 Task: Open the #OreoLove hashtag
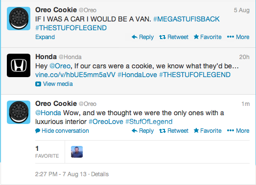click(x=106, y=122)
